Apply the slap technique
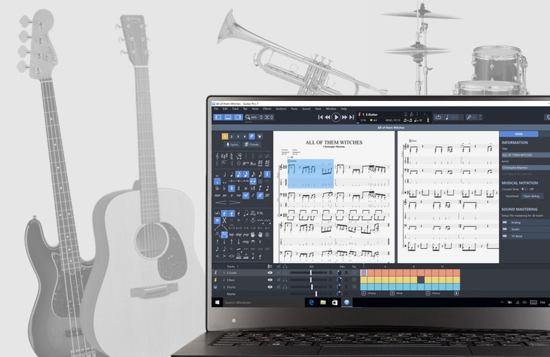The image size is (550, 357). pos(239,234)
